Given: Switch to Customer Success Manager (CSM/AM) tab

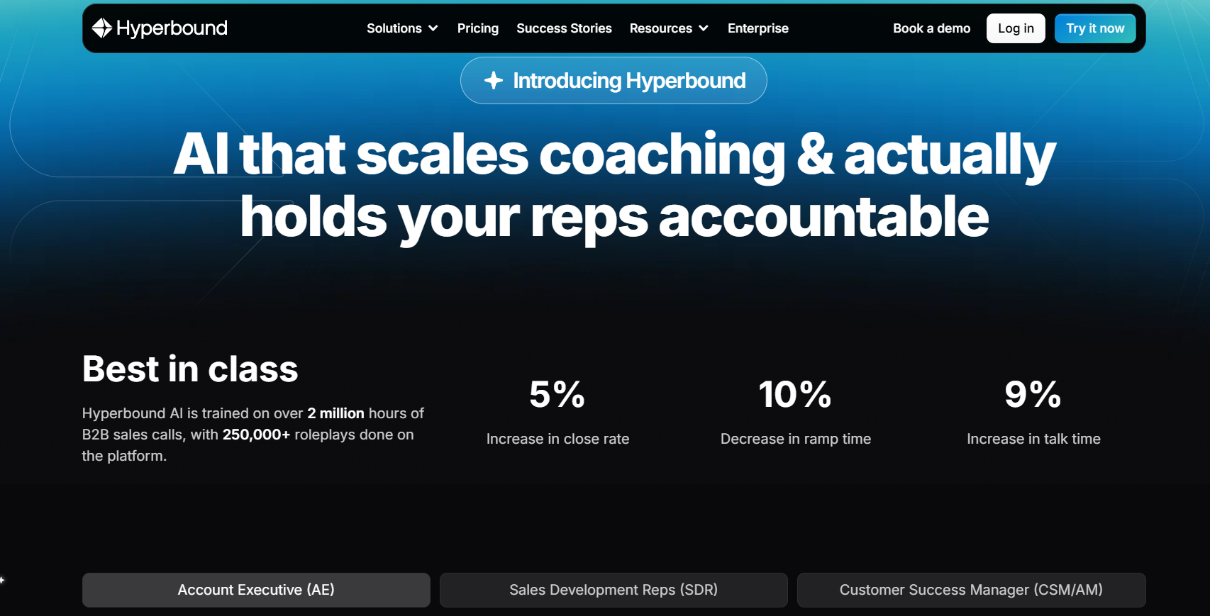Looking at the screenshot, I should 971,590.
